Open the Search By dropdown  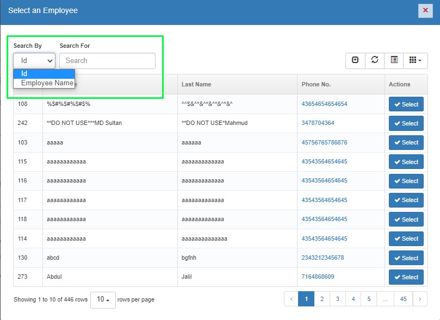[34, 61]
